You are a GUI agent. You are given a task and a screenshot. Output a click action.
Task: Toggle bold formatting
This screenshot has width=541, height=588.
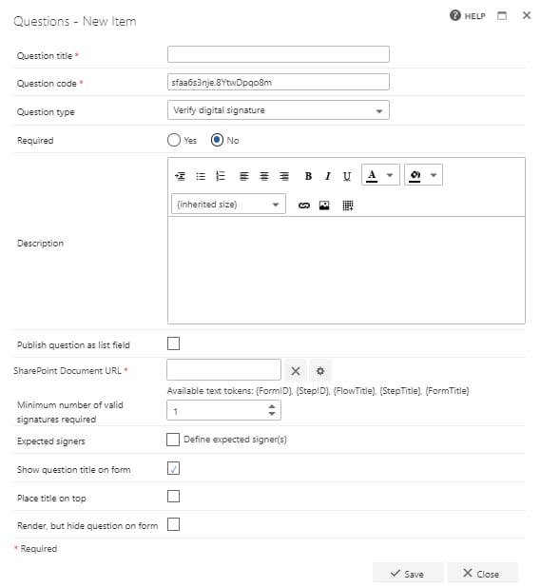tap(308, 176)
